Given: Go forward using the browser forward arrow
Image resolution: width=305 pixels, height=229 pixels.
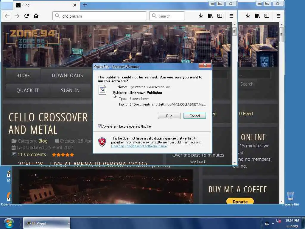Looking at the screenshot, I should click(17, 16).
